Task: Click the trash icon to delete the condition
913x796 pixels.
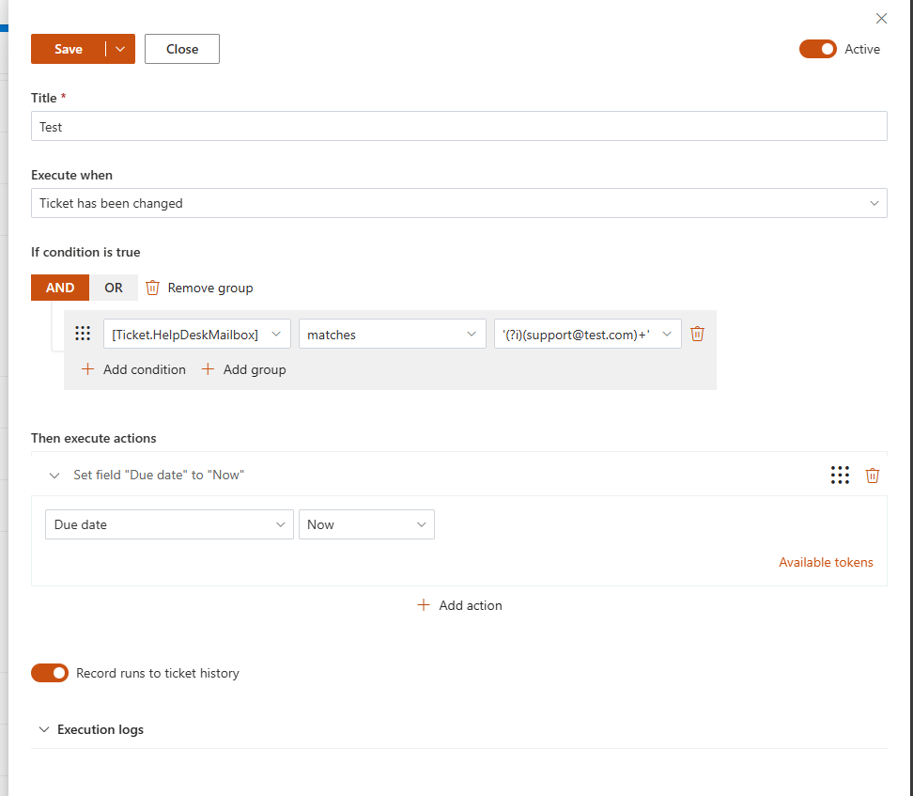Action: coord(697,334)
